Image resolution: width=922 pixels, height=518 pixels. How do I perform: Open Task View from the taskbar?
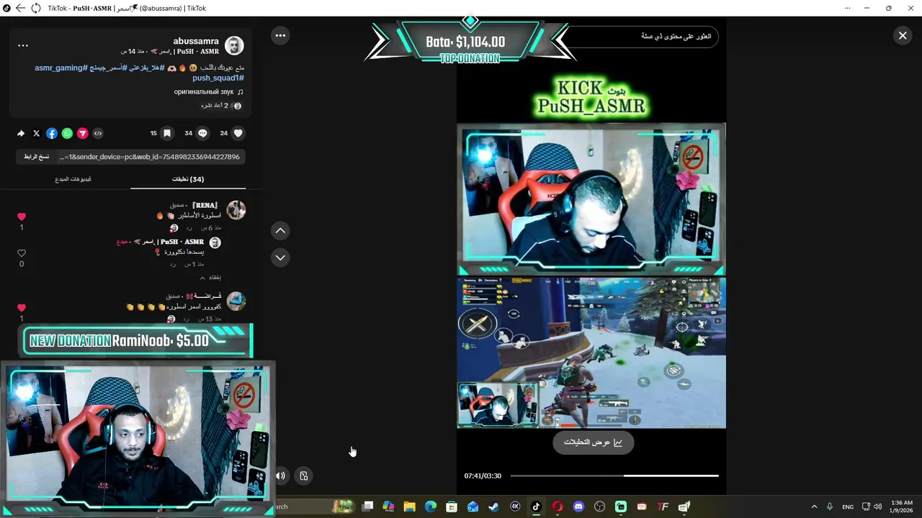367,506
